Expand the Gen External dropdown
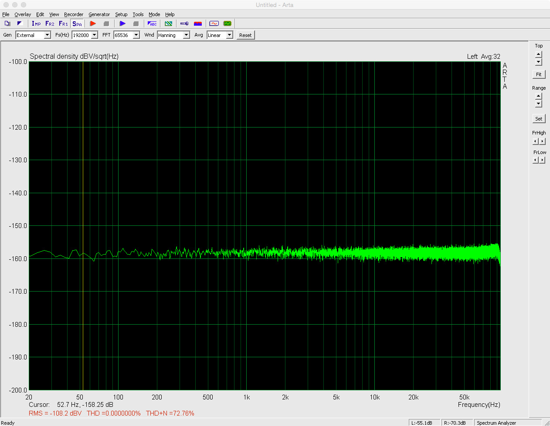Image resolution: width=550 pixels, height=426 pixels. pos(48,35)
